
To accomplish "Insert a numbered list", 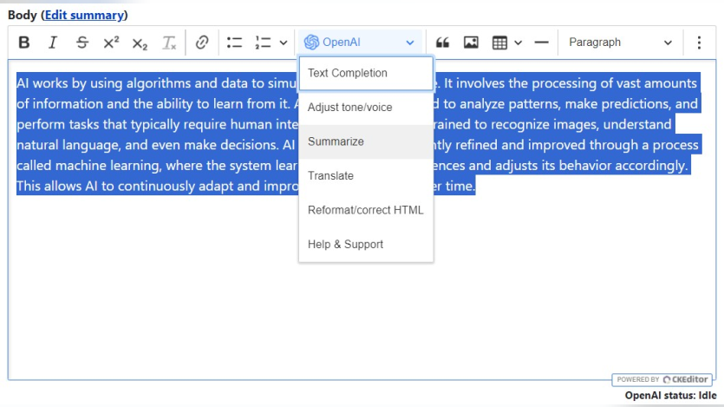I will pos(263,43).
